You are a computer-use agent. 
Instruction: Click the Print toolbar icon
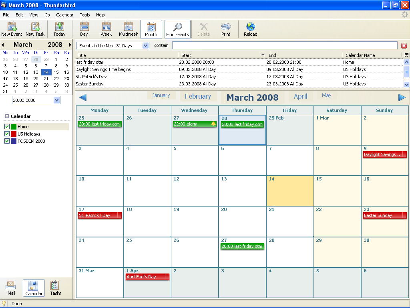pos(226,29)
